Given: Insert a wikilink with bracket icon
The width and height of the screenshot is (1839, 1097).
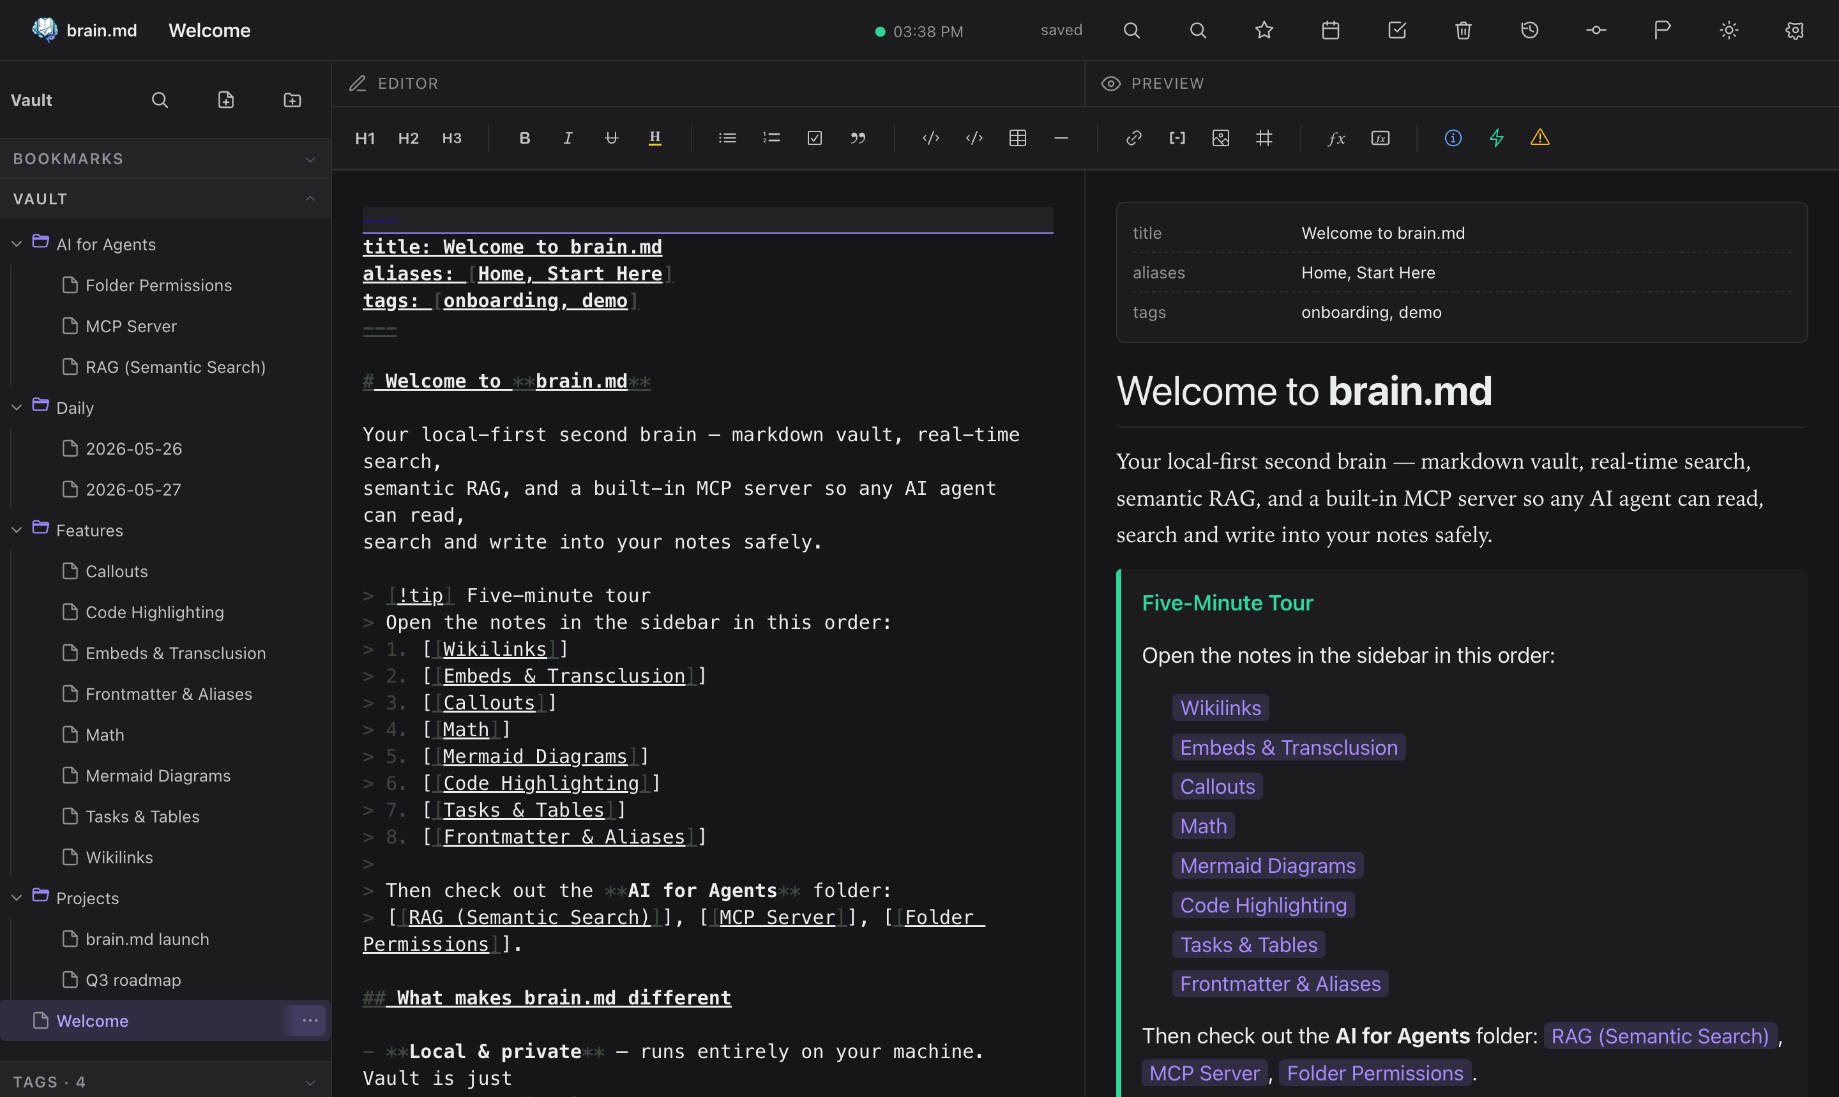Looking at the screenshot, I should pos(1177,138).
